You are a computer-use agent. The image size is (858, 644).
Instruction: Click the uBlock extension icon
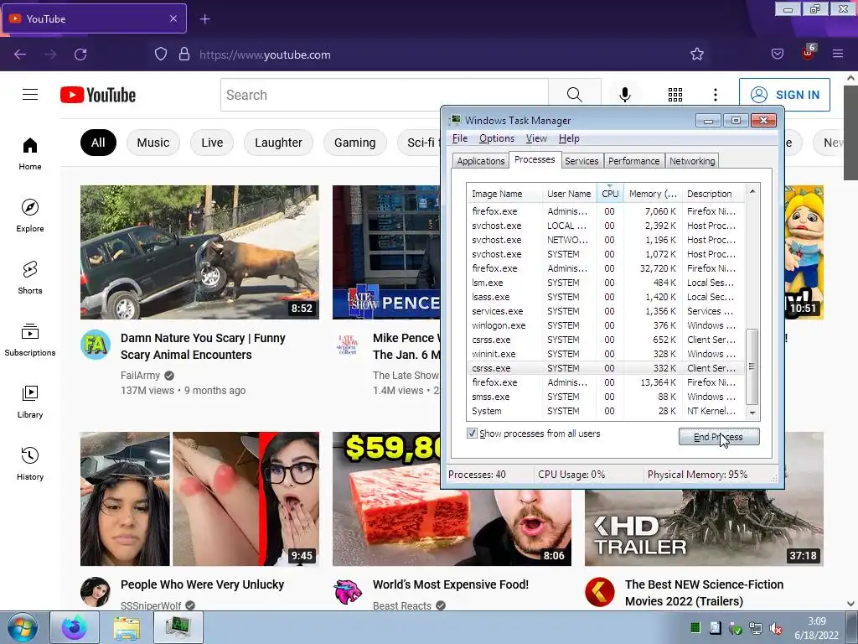coord(809,53)
